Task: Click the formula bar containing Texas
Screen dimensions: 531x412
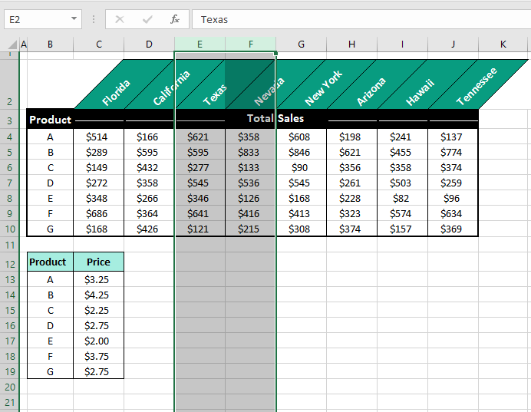Action: (361, 19)
